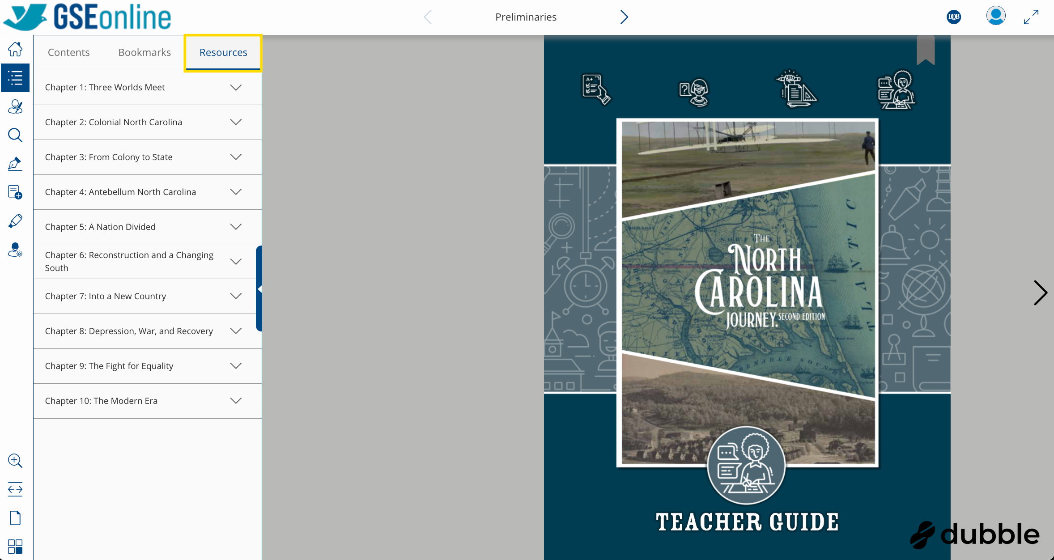Expand Chapter 7 with its chevron

point(236,296)
